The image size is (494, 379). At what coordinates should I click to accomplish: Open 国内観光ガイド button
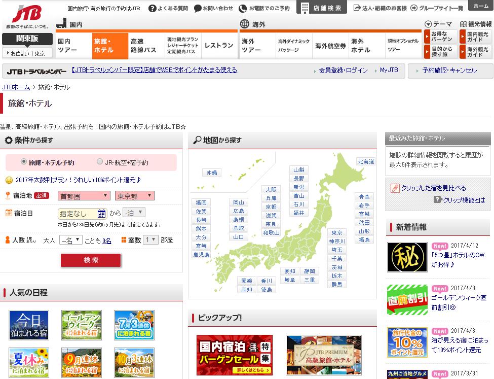(476, 37)
